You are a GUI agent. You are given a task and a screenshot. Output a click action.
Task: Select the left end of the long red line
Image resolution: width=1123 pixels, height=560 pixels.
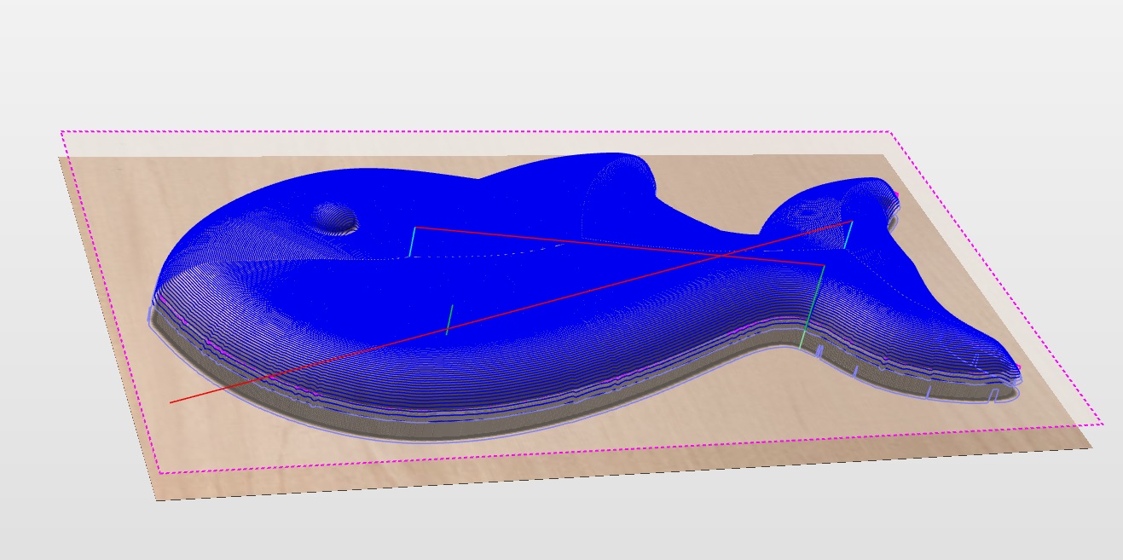tap(171, 401)
